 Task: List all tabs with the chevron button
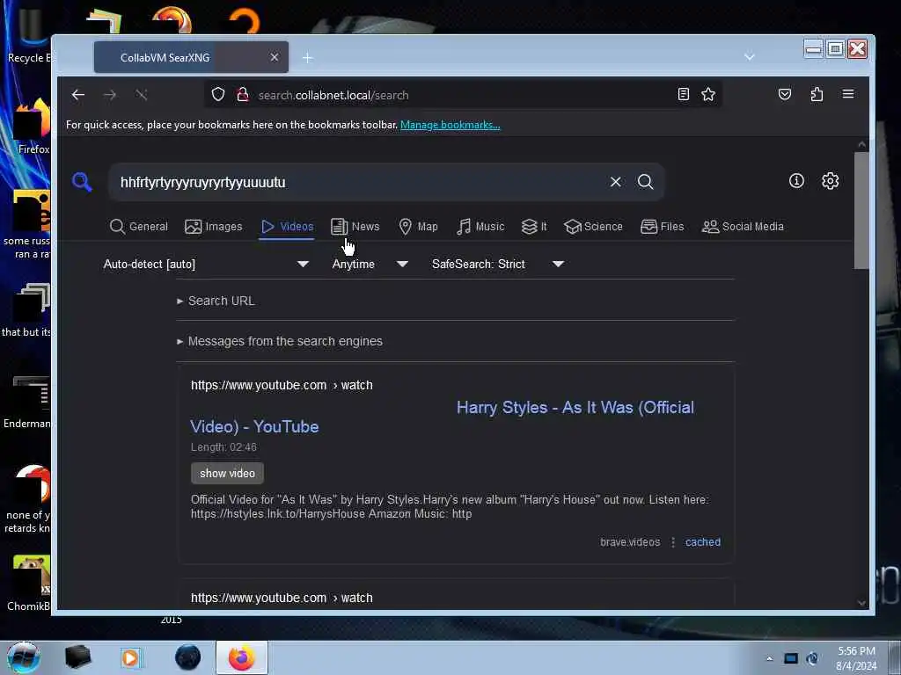click(x=750, y=57)
